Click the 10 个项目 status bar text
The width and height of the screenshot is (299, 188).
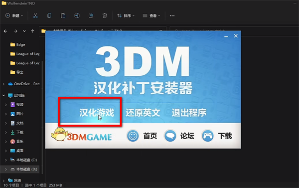tap(11, 185)
